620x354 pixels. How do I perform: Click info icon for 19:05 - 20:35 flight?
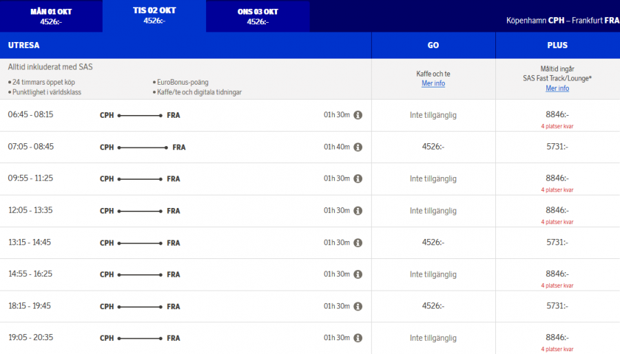(x=358, y=338)
